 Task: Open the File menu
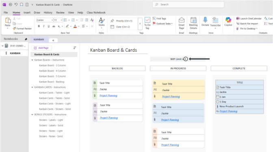(6, 13)
